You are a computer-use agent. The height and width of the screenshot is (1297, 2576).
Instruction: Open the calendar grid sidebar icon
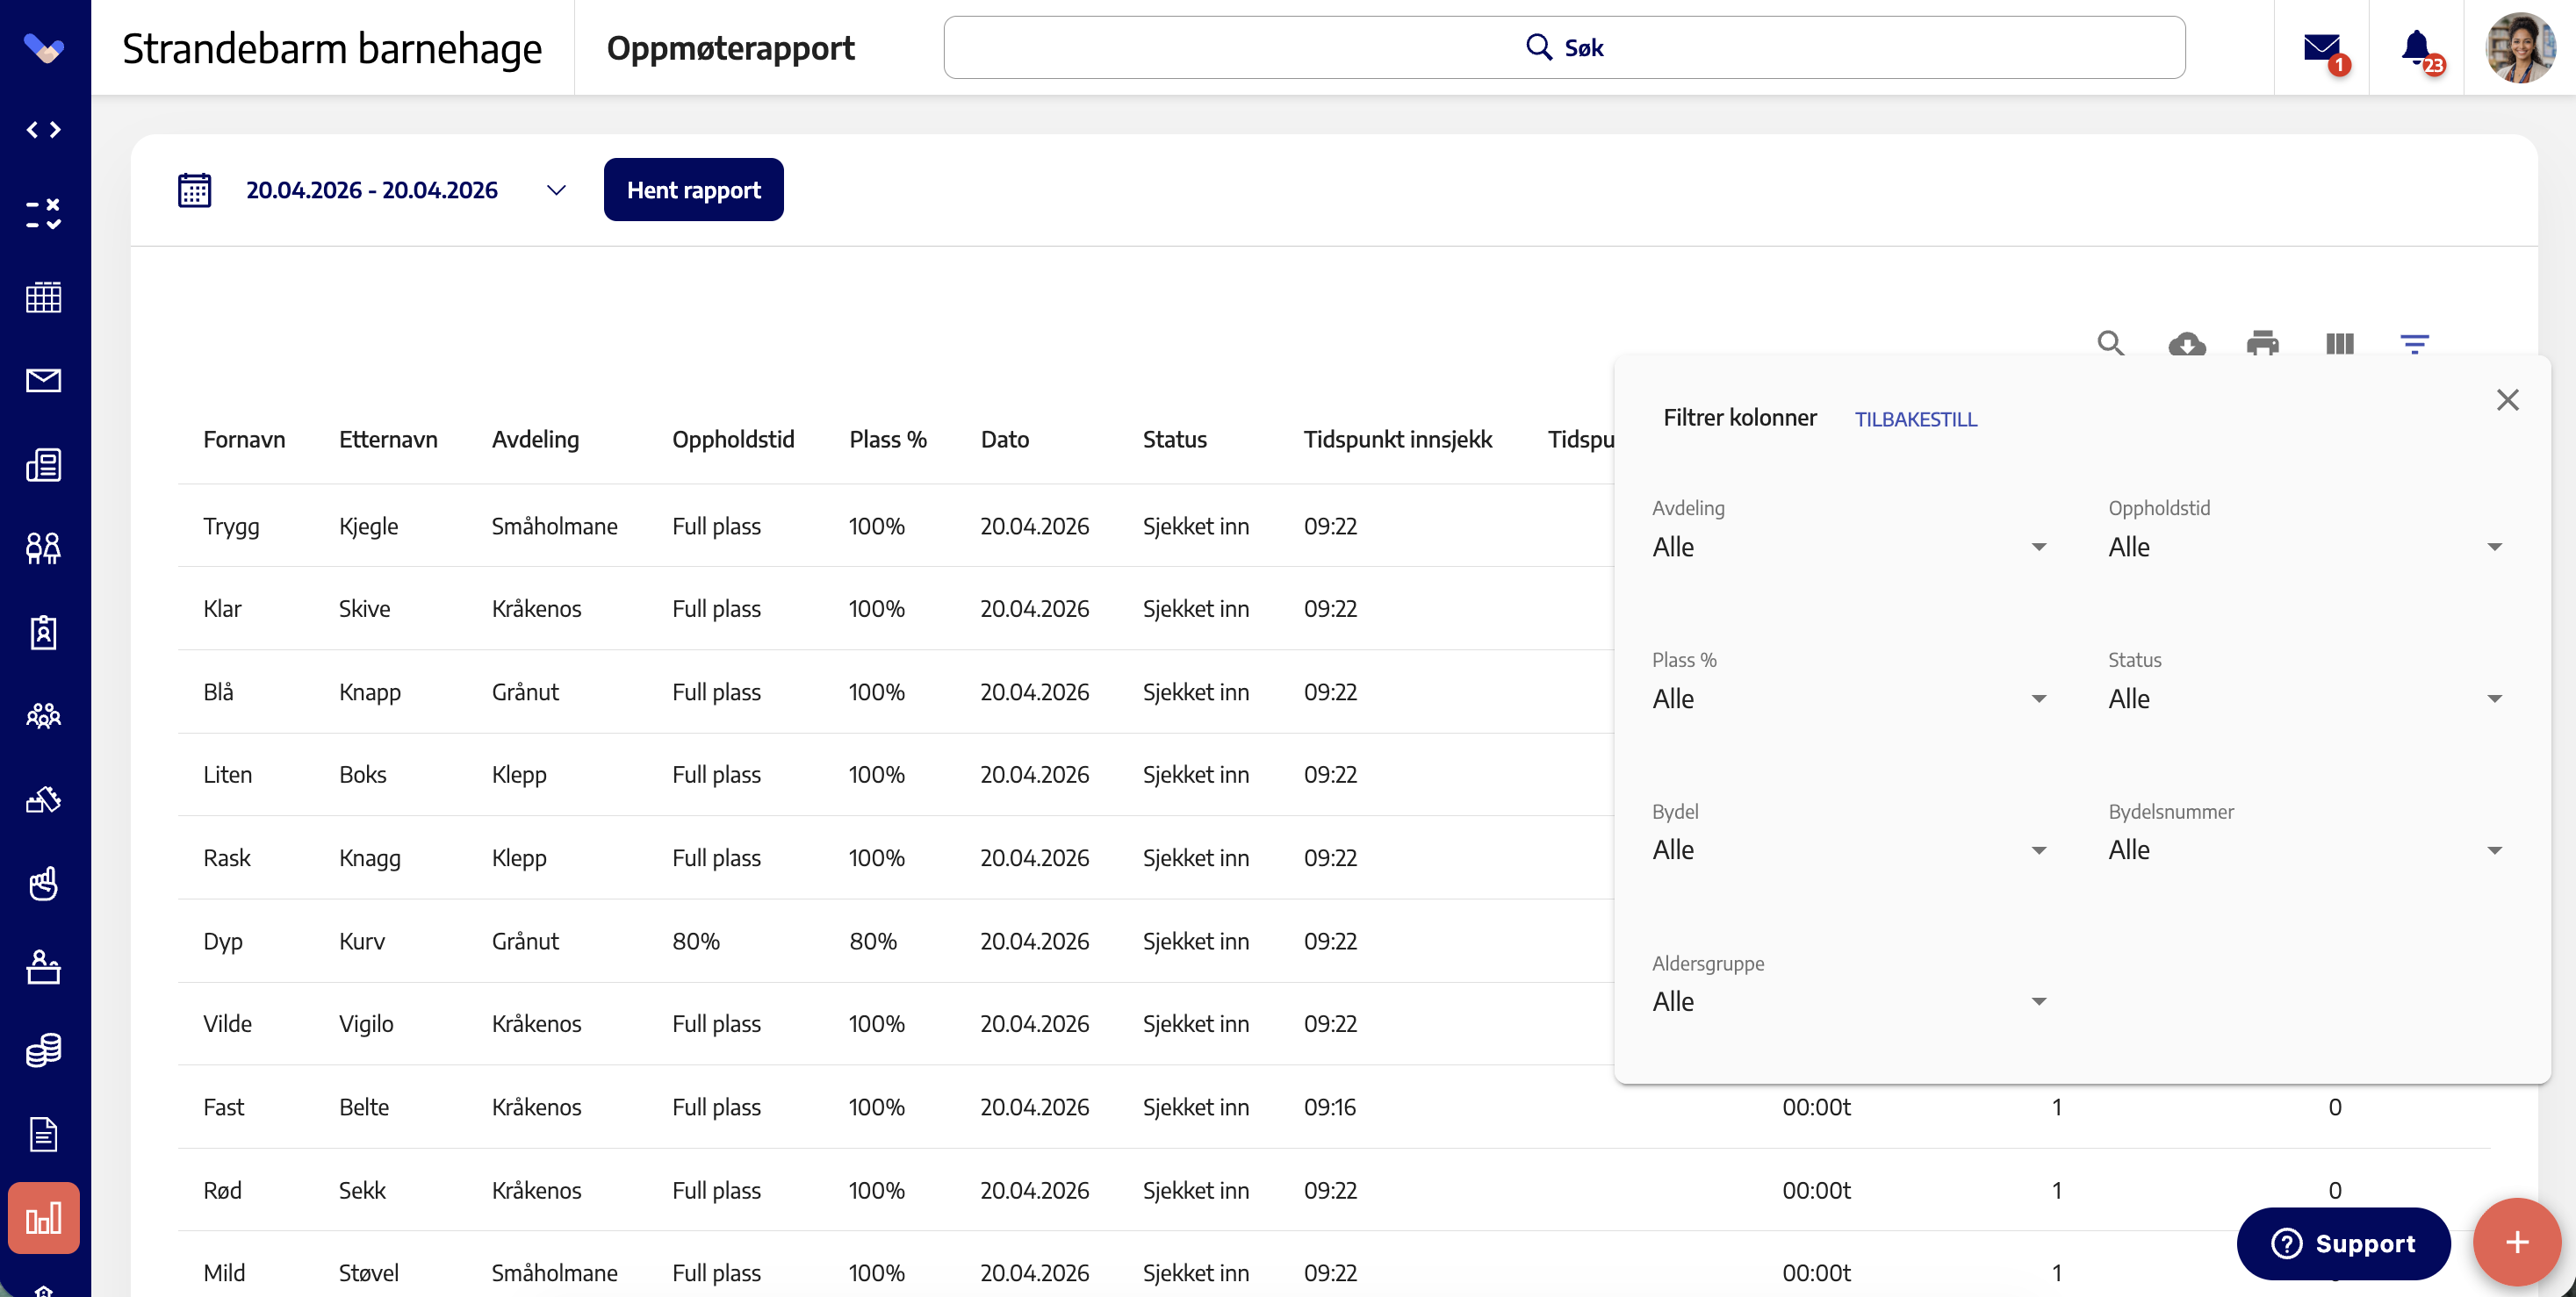[x=44, y=297]
